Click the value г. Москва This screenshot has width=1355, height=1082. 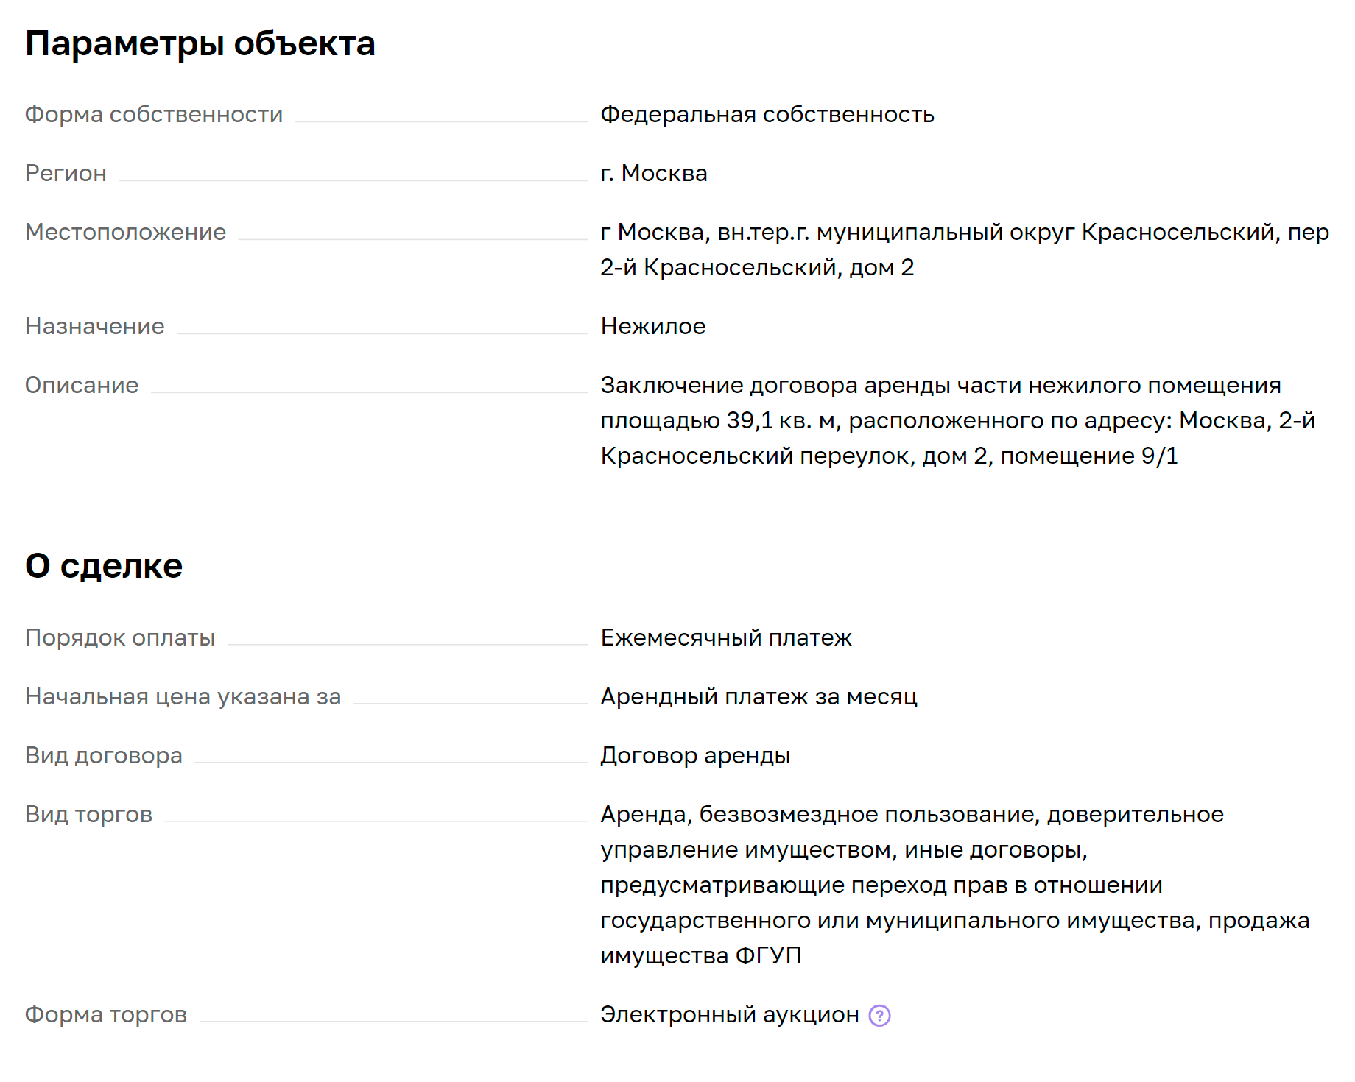[654, 174]
